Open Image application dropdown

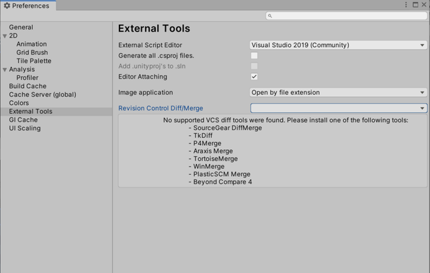[339, 93]
